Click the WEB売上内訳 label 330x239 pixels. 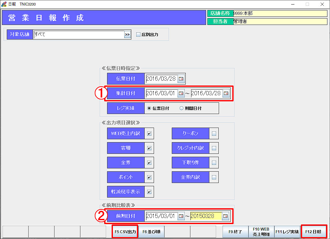[x=126, y=133]
